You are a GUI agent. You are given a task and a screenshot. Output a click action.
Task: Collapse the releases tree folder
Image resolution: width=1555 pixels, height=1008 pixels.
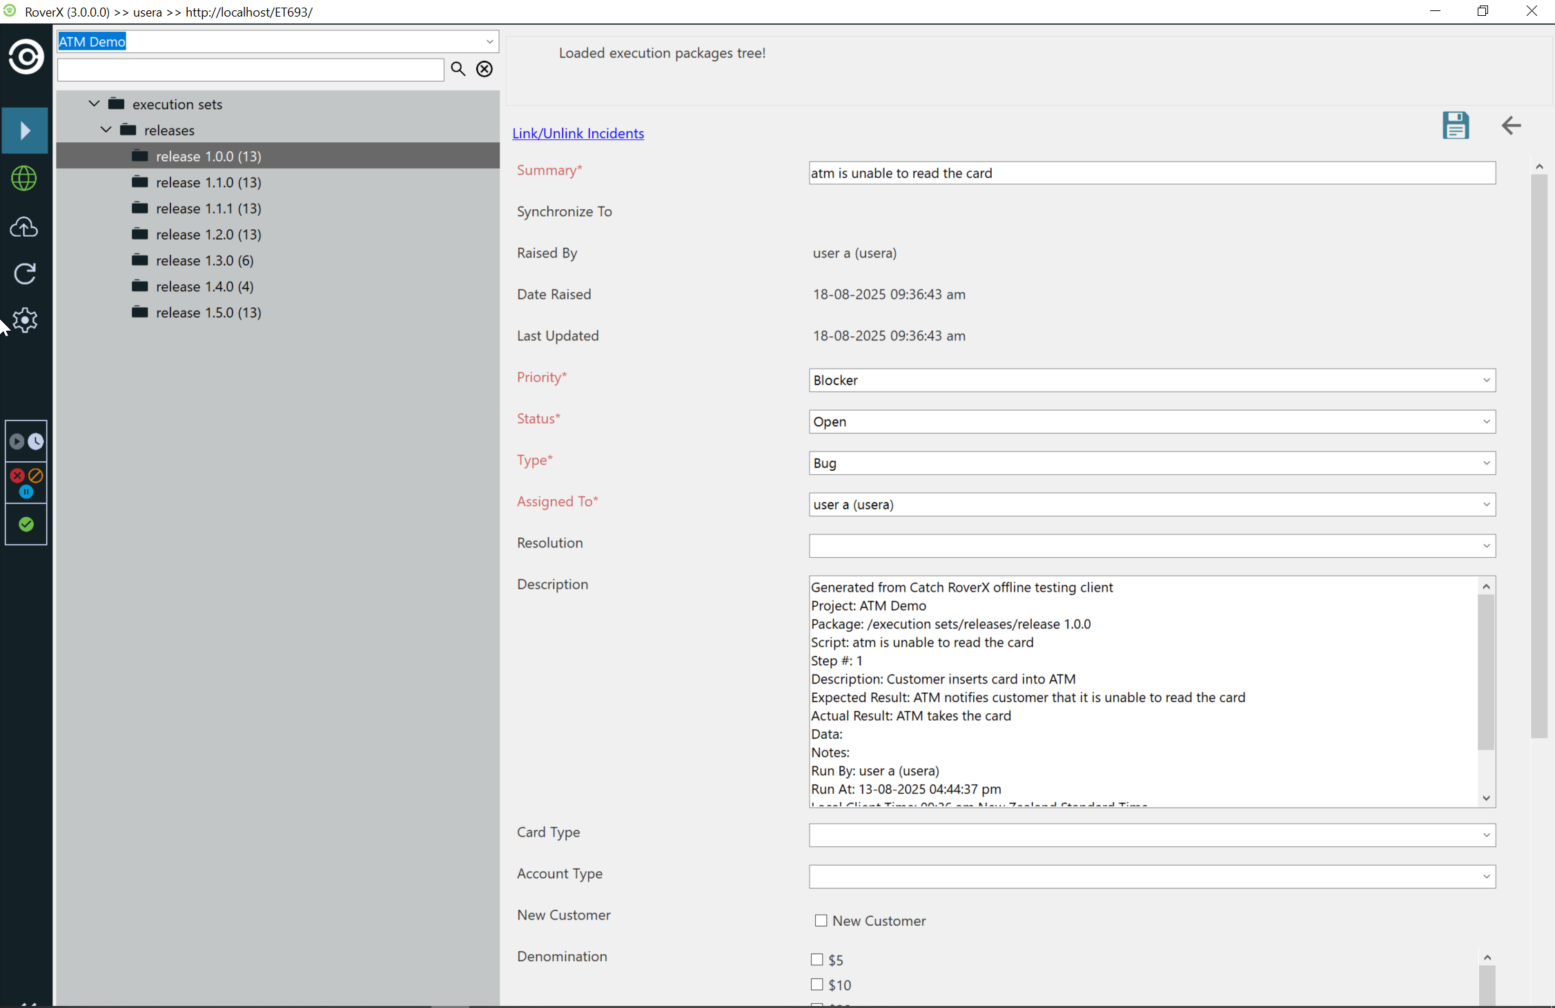coord(106,130)
